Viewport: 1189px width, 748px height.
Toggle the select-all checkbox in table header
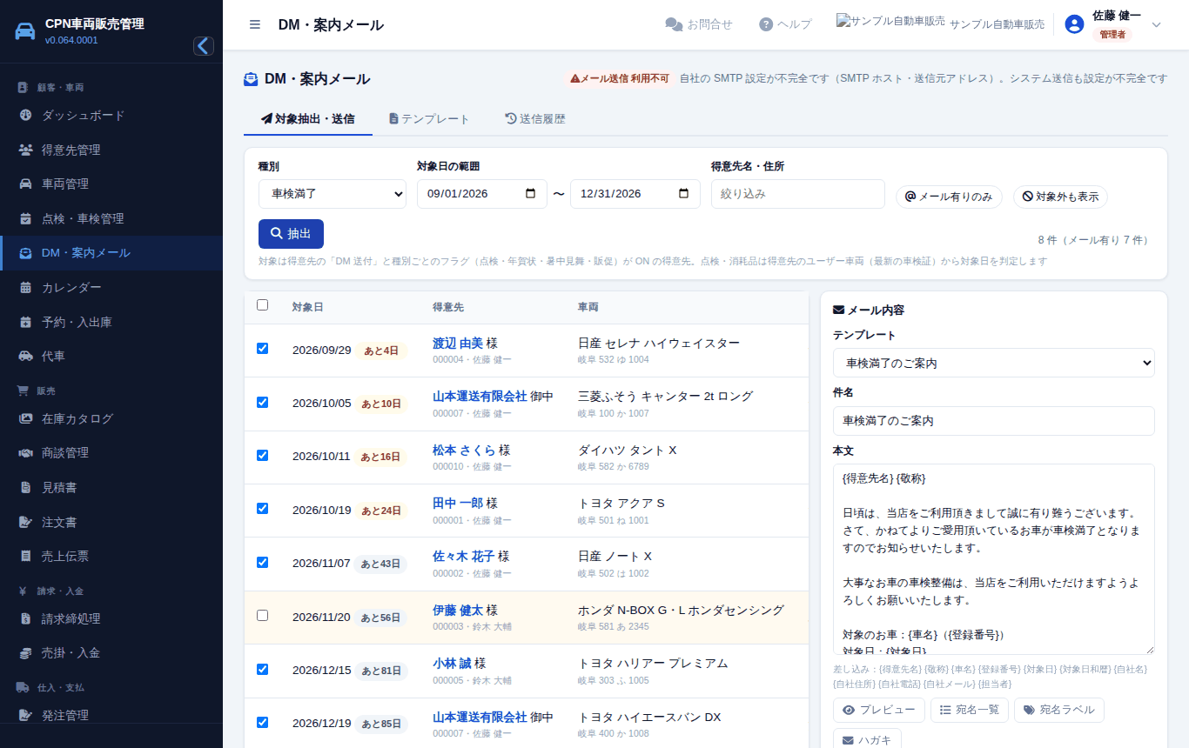[x=263, y=305]
